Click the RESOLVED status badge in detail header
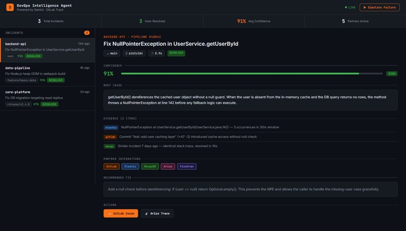The width and height of the screenshot is (406, 231). point(176,53)
